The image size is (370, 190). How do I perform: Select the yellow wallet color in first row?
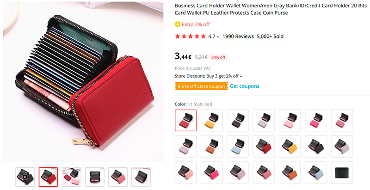(212, 120)
